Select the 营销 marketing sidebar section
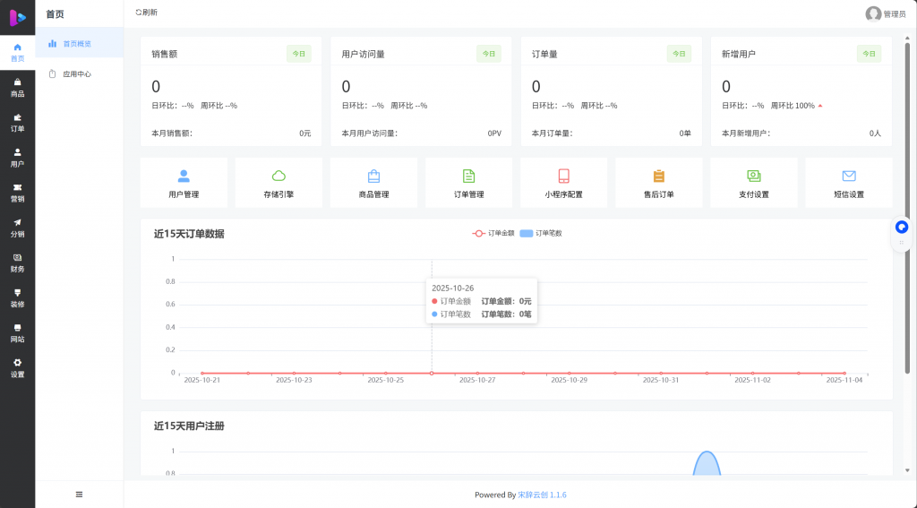The width and height of the screenshot is (917, 508). coord(18,194)
